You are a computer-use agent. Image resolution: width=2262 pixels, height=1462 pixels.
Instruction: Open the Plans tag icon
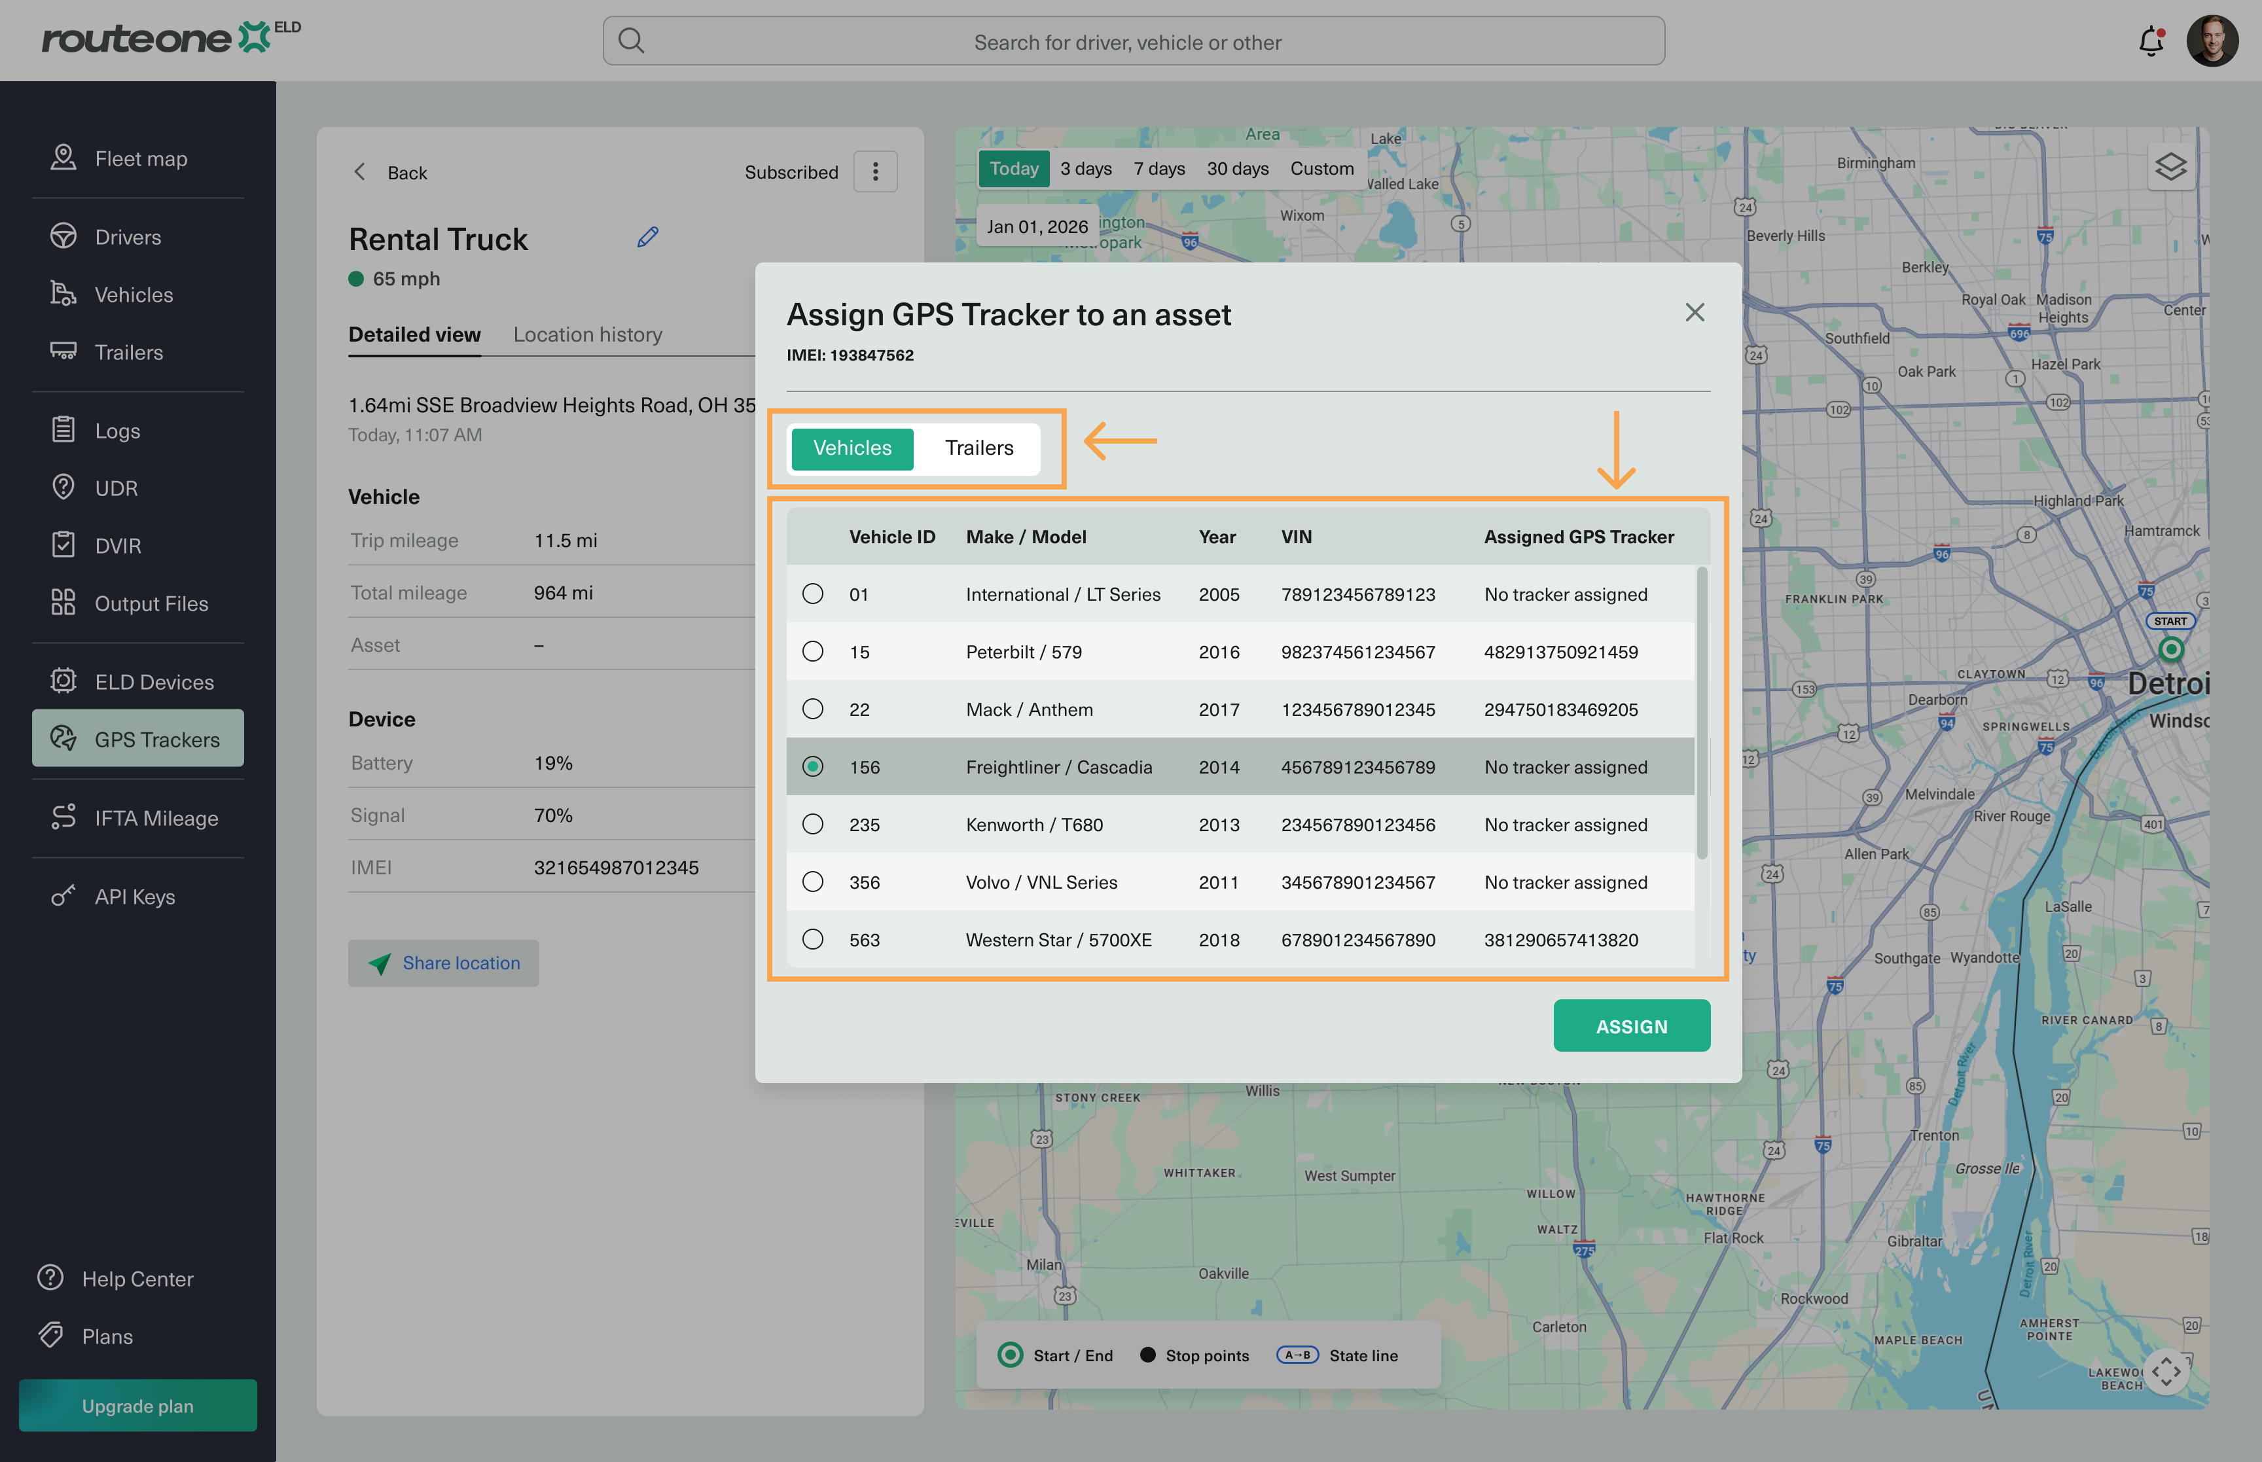50,1336
